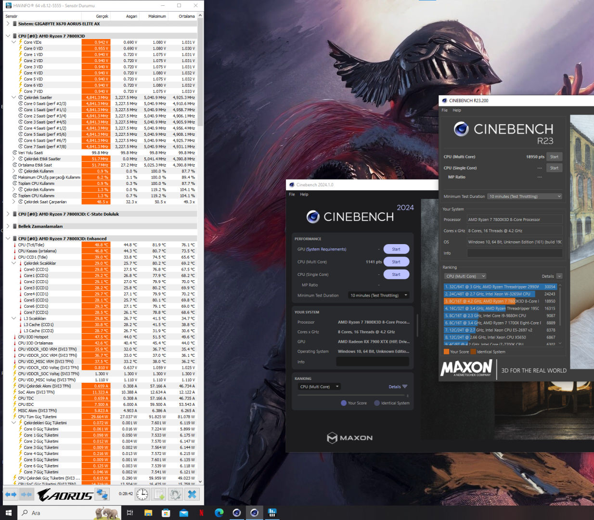This screenshot has width=594, height=520.
Task: Open Mail app from taskbar
Action: click(x=184, y=513)
